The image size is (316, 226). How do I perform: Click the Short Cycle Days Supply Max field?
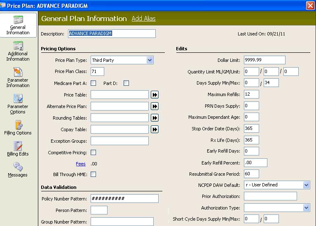pyautogui.click(x=271, y=219)
